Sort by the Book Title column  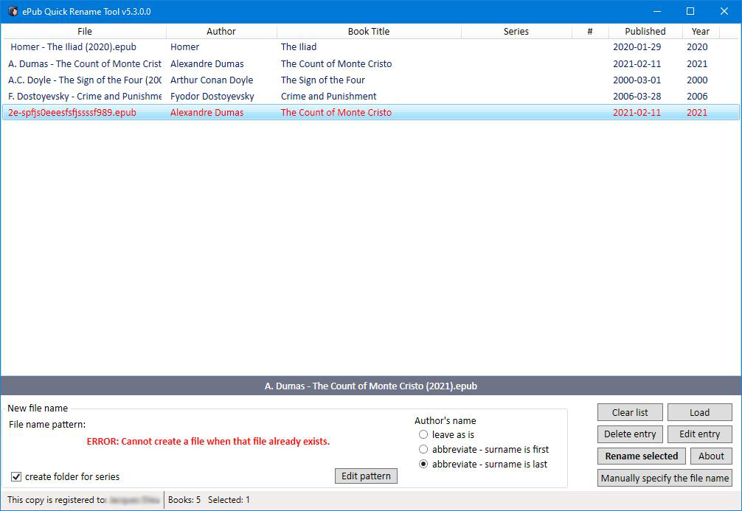click(x=369, y=31)
